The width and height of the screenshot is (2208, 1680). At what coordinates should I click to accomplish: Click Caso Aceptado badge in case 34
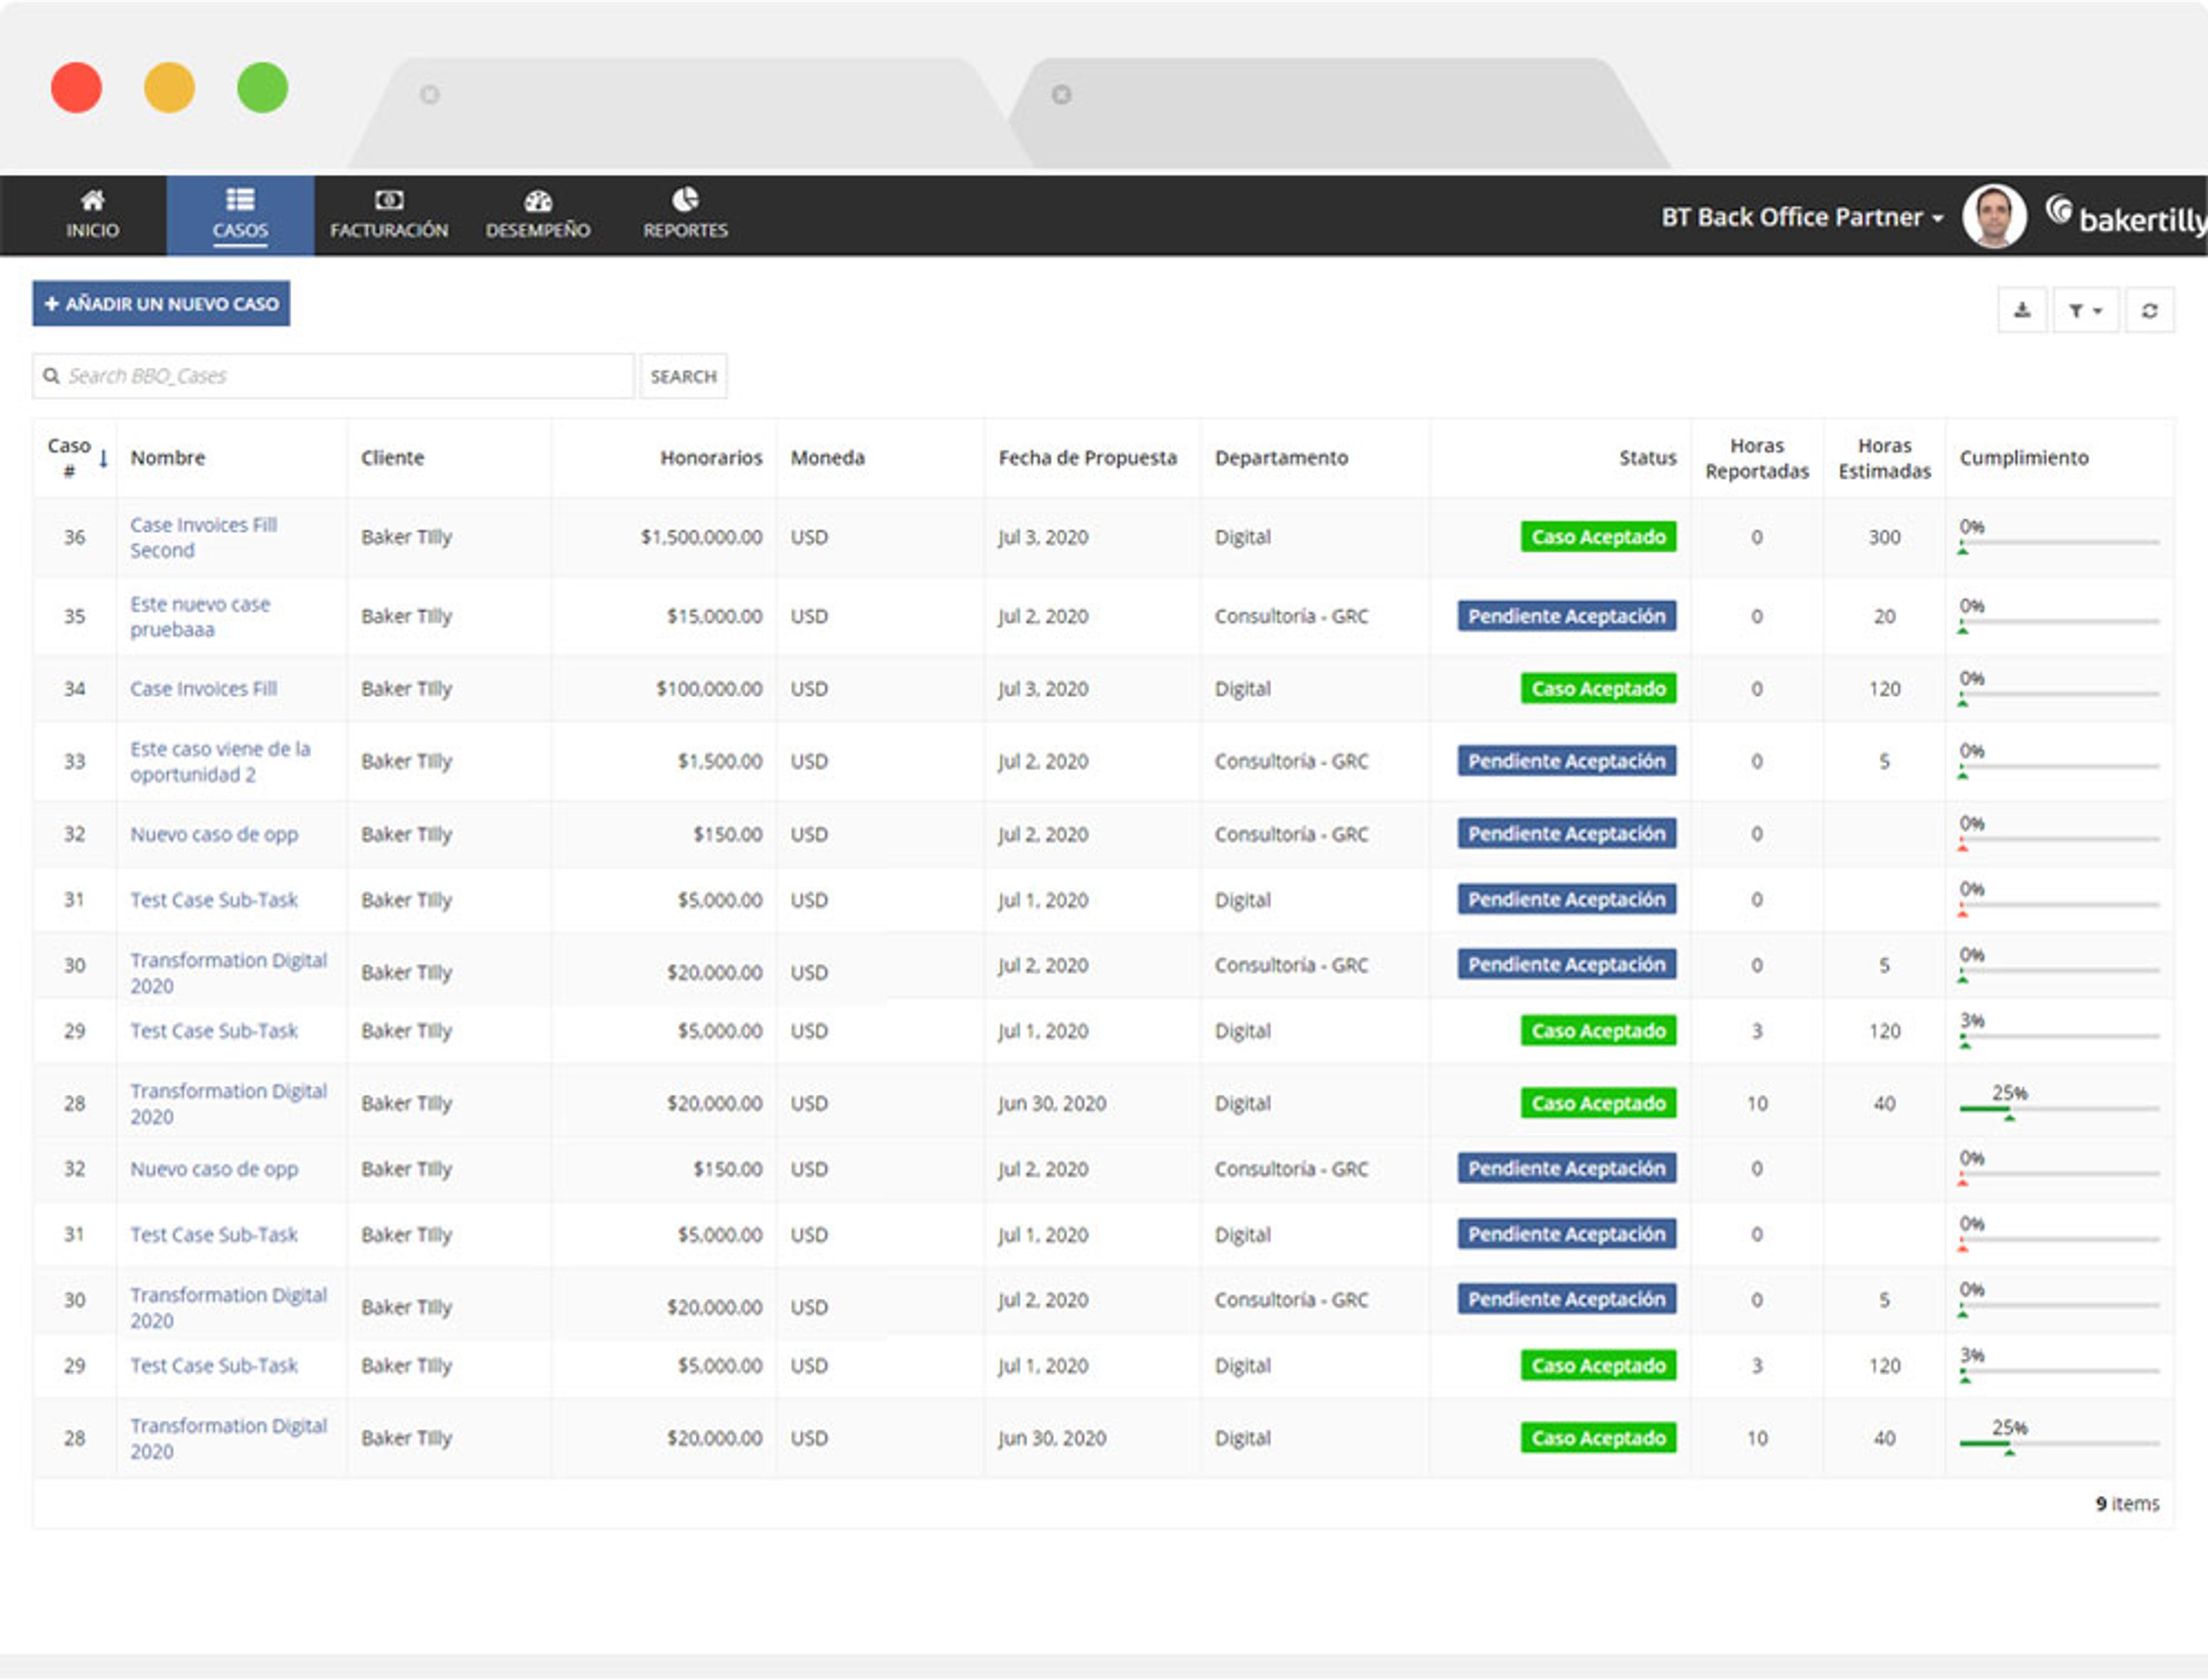1598,688
